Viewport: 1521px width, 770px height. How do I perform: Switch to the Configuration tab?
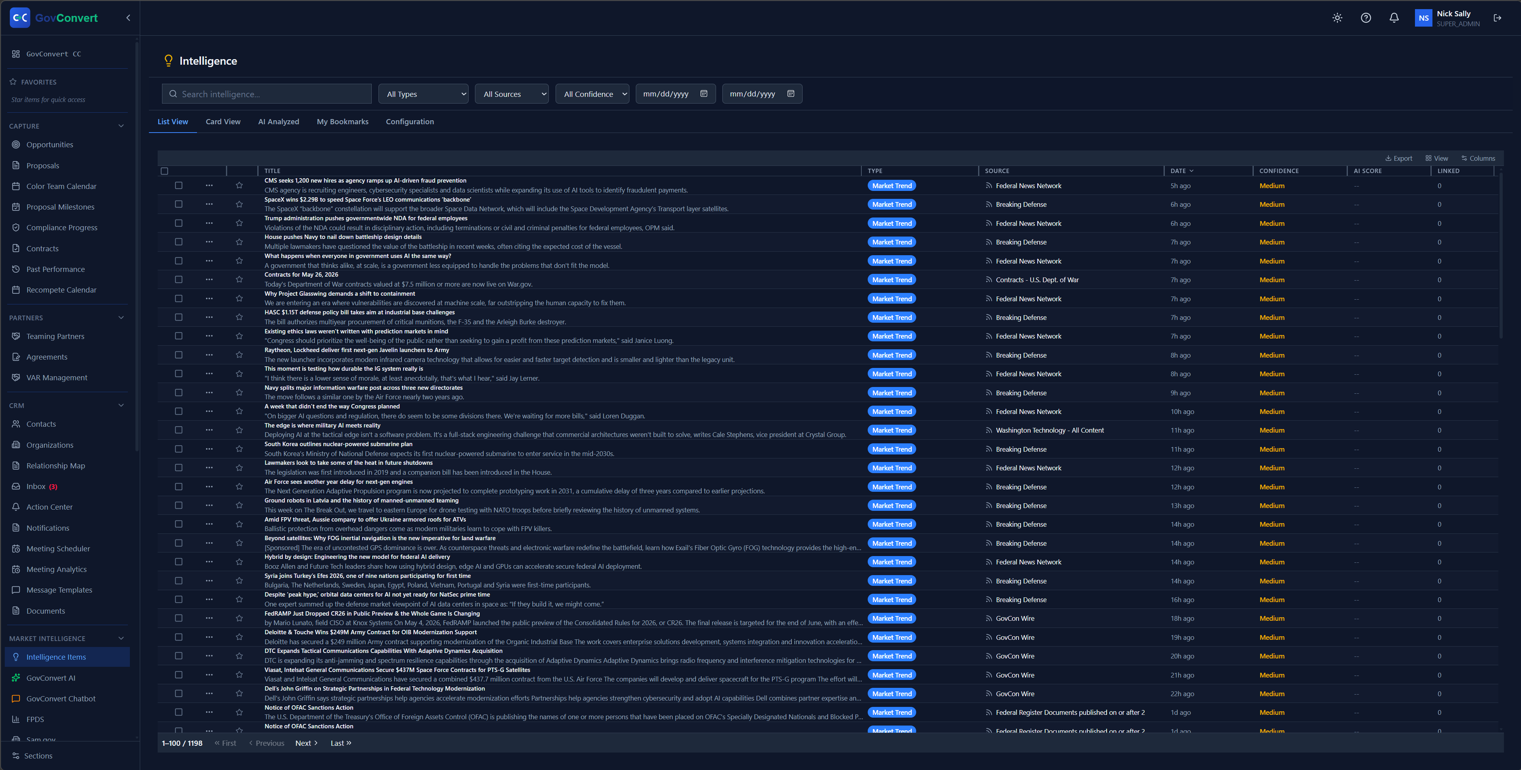click(x=410, y=121)
